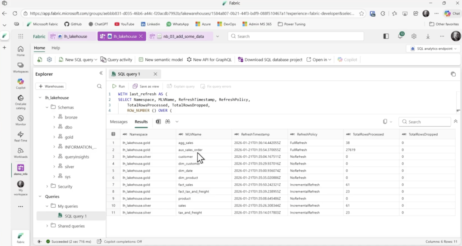Open in Excel icon beside Results
The image size is (462, 246).
(x=158, y=122)
